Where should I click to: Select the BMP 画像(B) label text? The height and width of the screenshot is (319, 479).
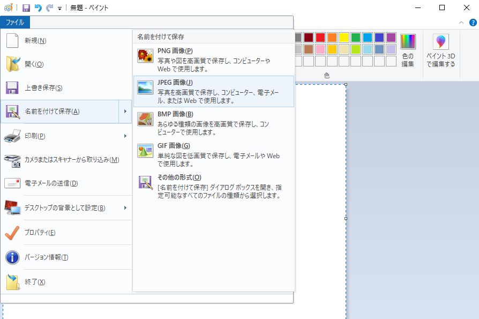coord(175,114)
